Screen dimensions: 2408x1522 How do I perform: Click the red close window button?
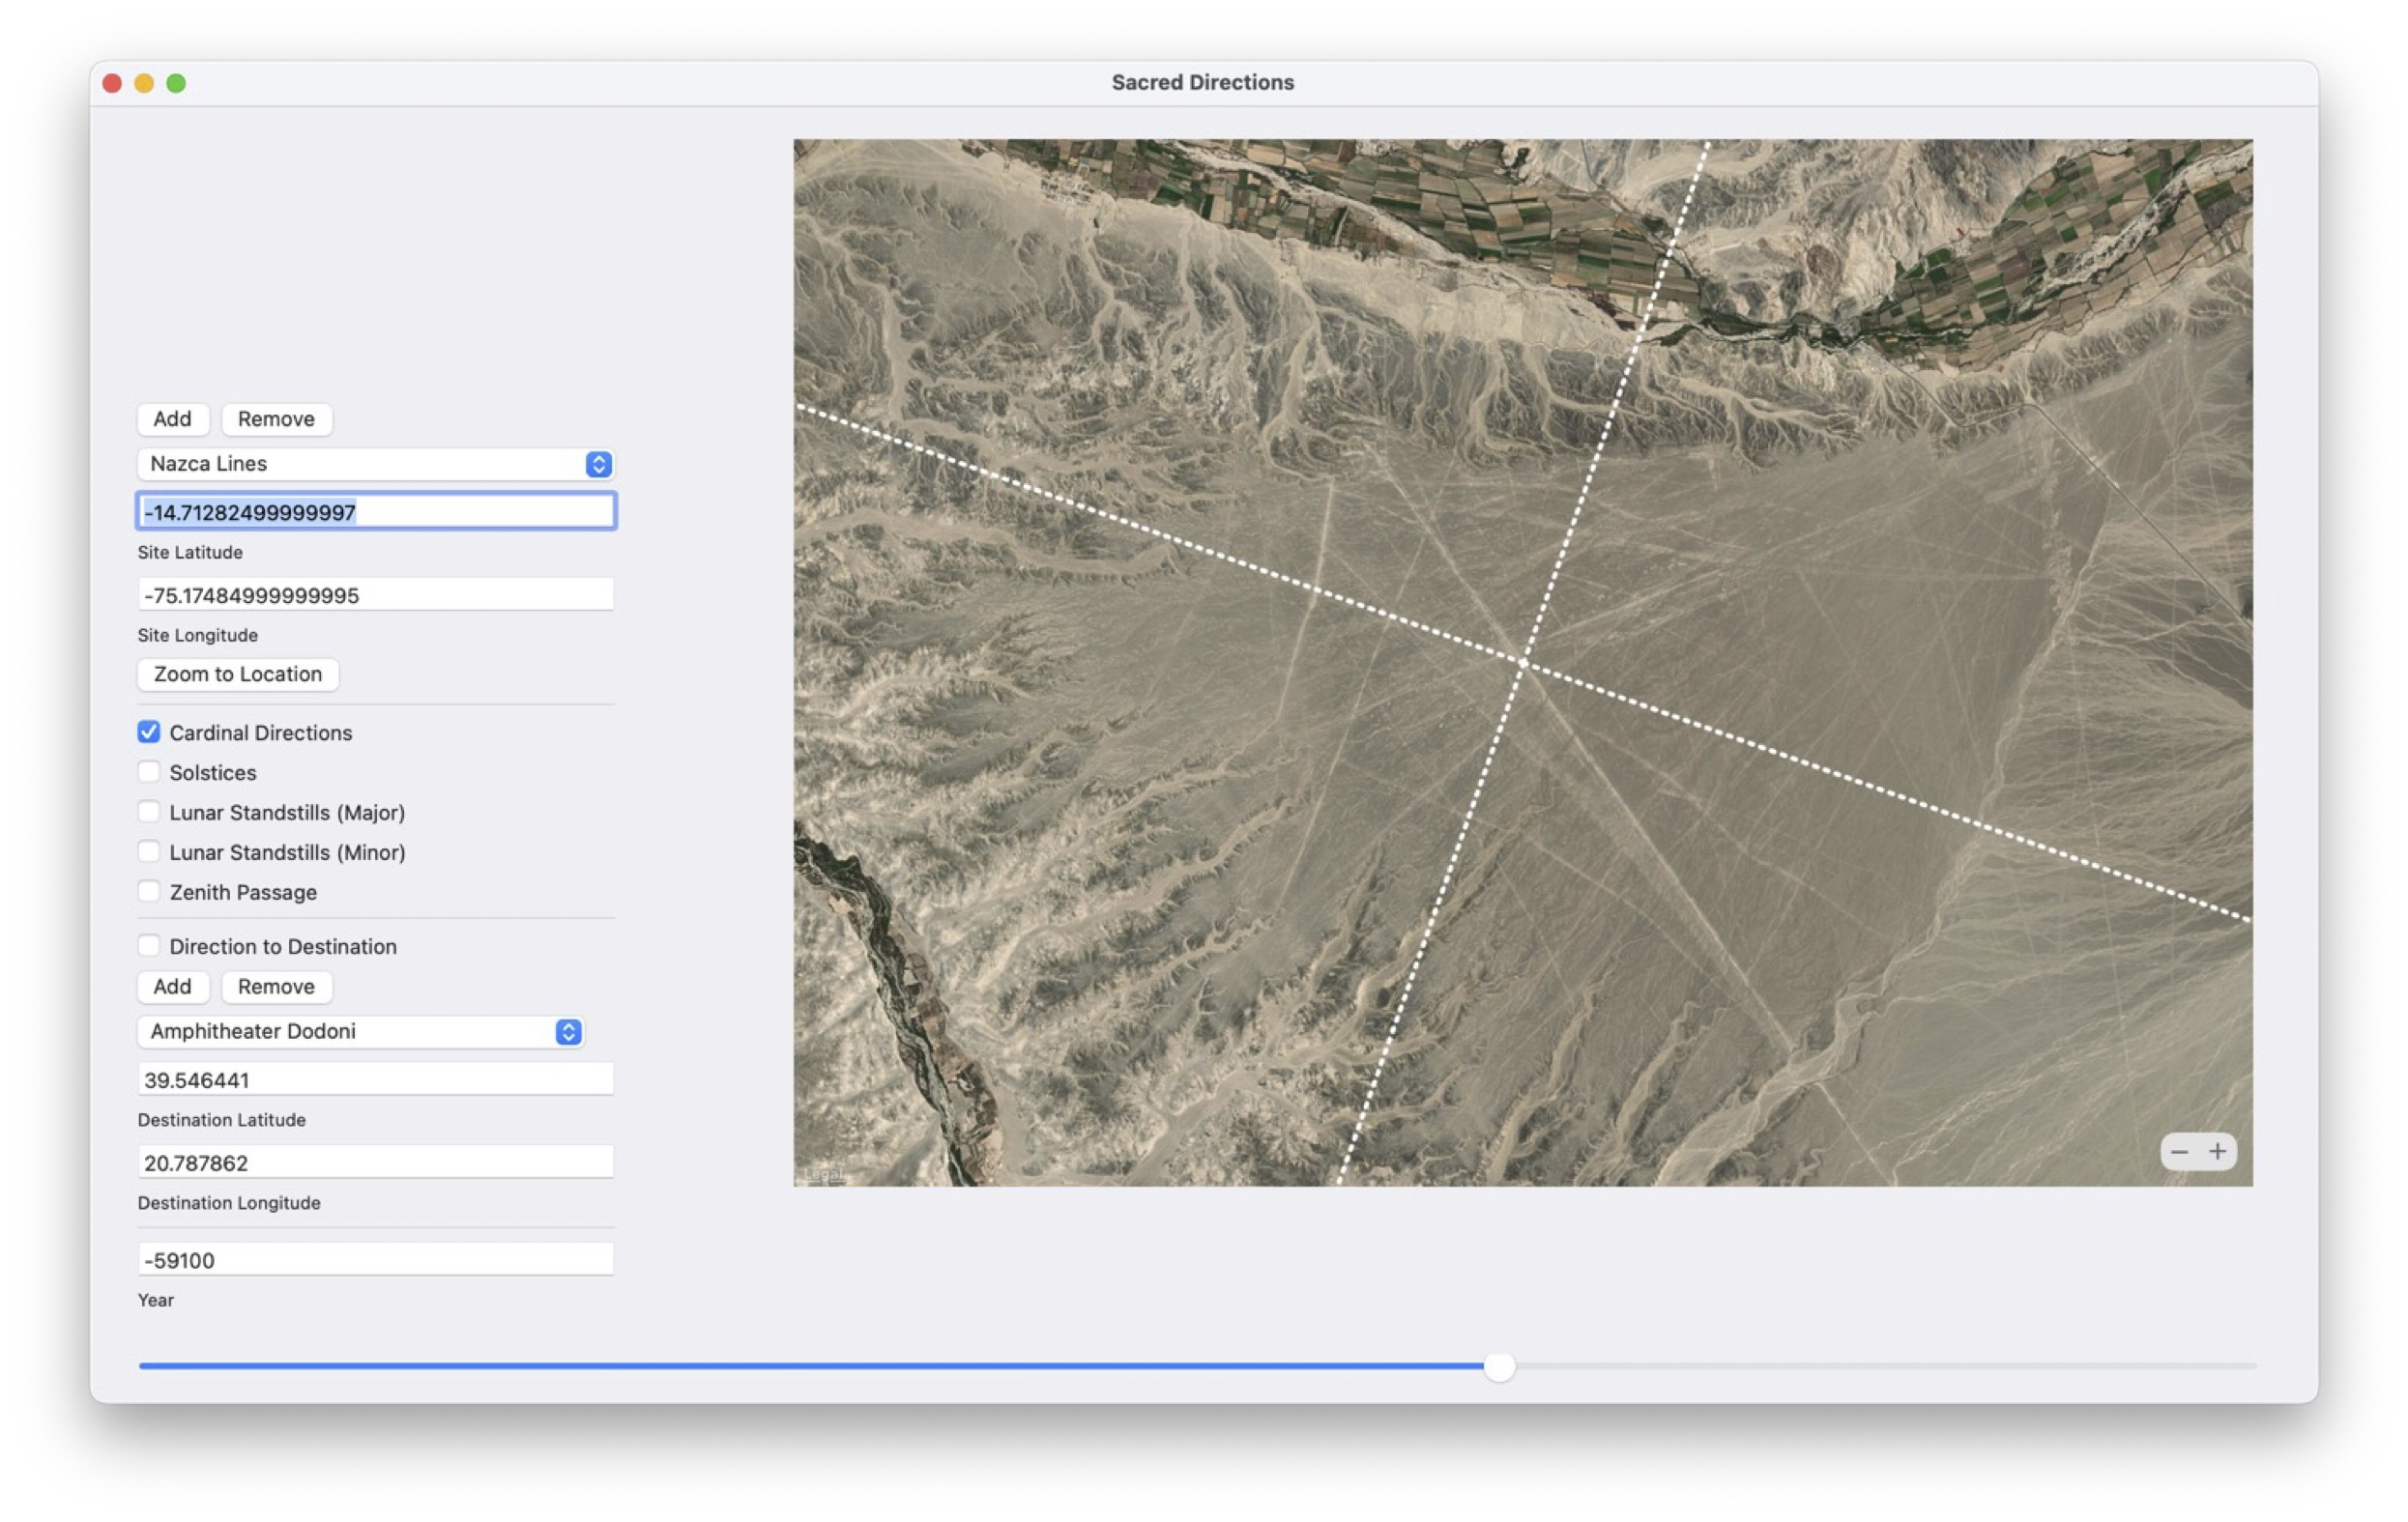(x=112, y=83)
